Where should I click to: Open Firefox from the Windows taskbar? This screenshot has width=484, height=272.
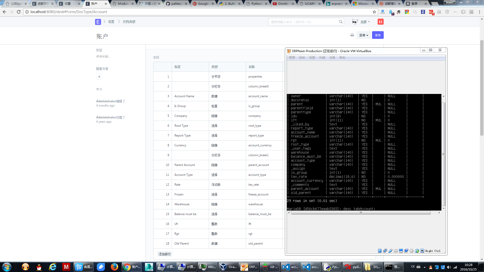click(x=114, y=267)
